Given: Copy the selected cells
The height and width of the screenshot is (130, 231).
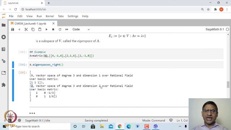Looking at the screenshot, I should (33, 30).
